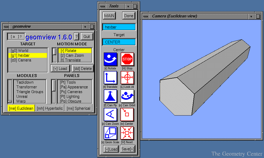Select the Euclidean space toggle
This screenshot has width=264, height=158.
(x=21, y=108)
